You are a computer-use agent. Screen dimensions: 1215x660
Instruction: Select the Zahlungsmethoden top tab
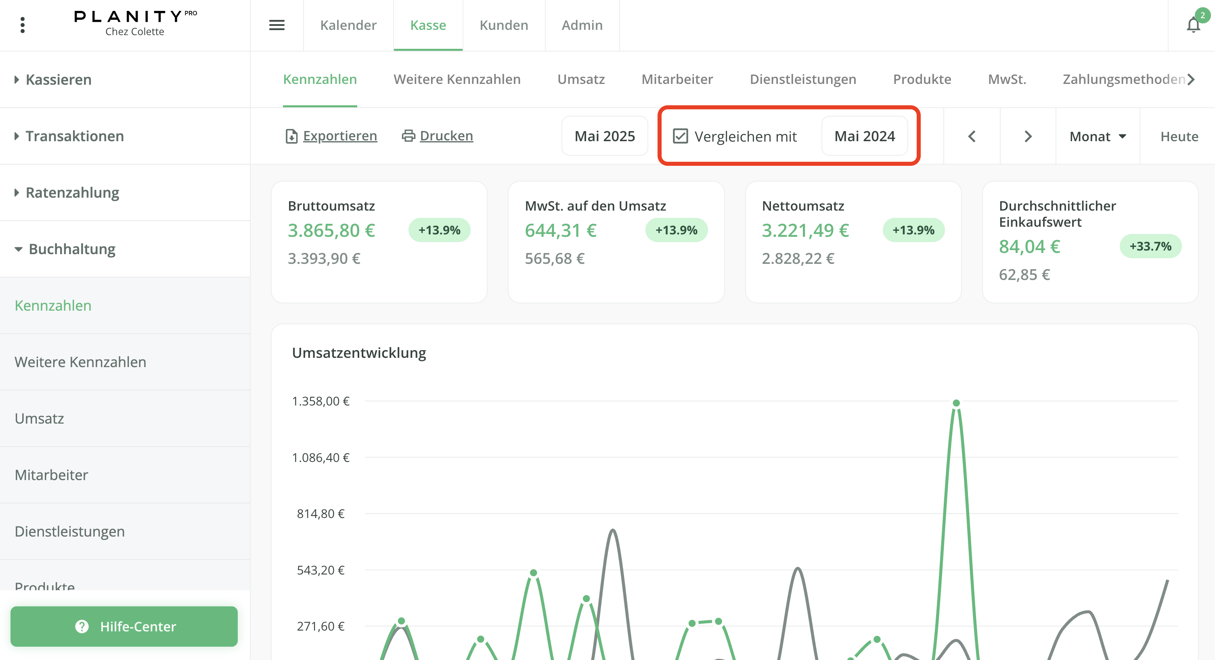pyautogui.click(x=1124, y=79)
